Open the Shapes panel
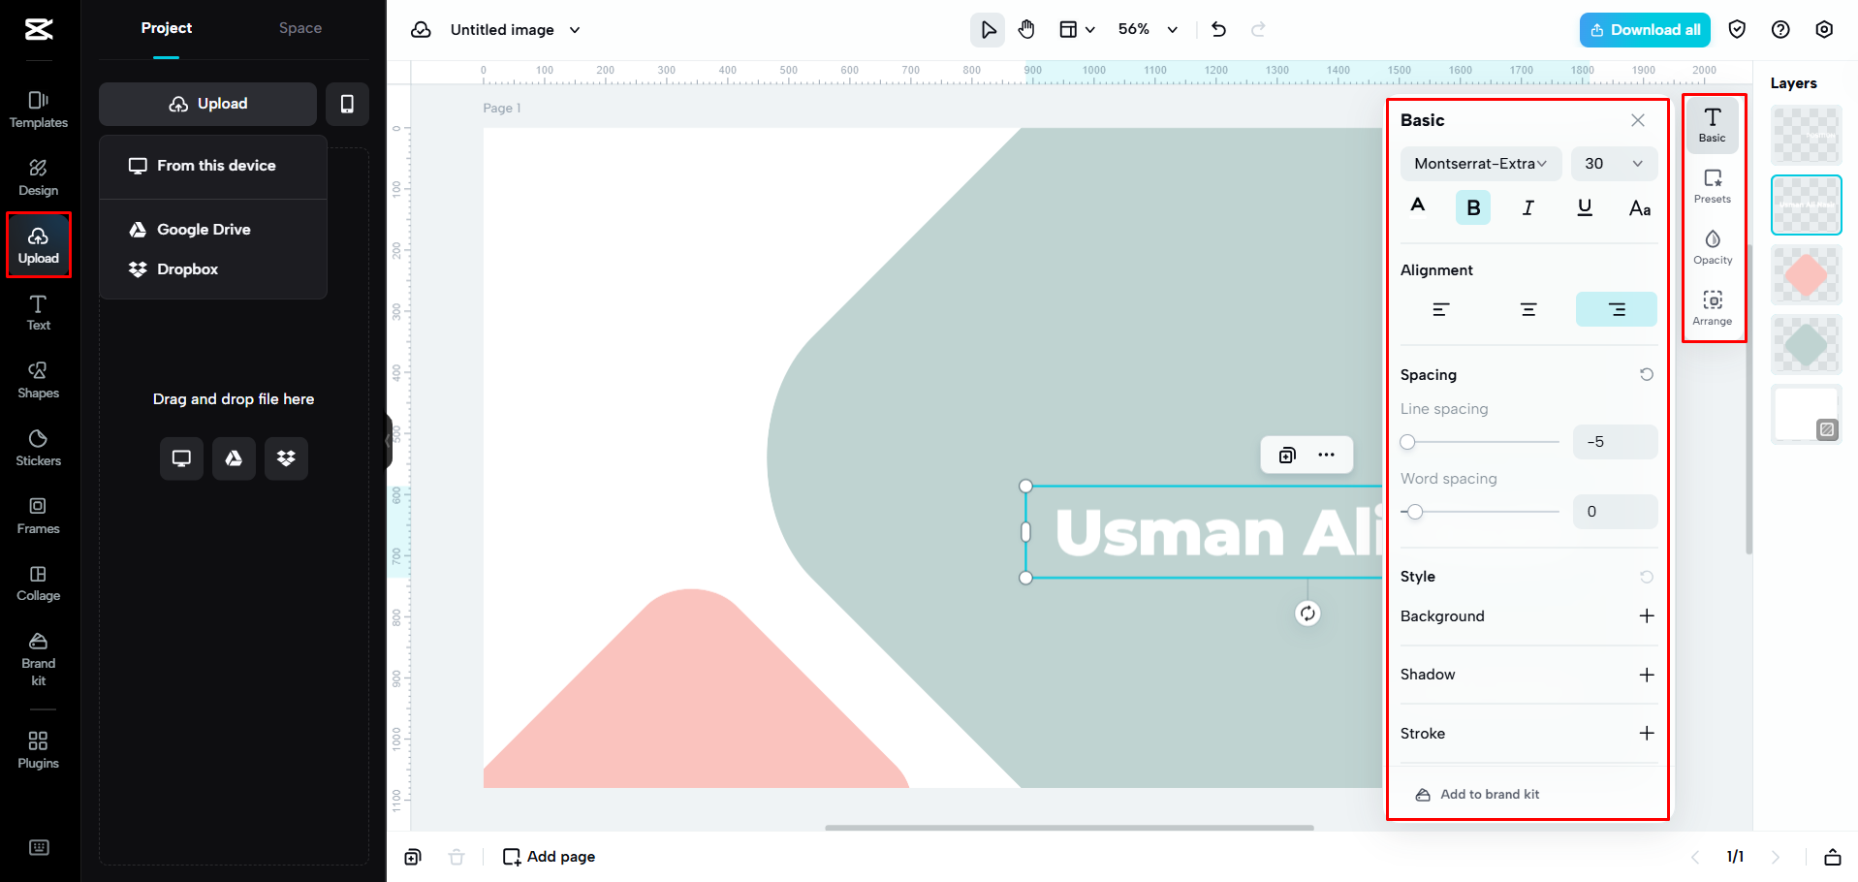Image resolution: width=1858 pixels, height=882 pixels. pyautogui.click(x=38, y=380)
